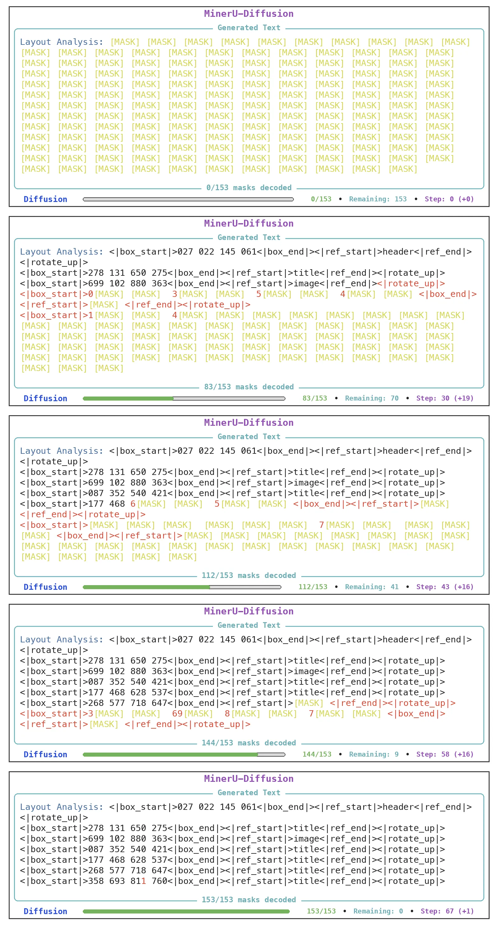Click the progress bar in the Step 30 panel
Viewport: 498px width, 925px height.
pos(184,398)
